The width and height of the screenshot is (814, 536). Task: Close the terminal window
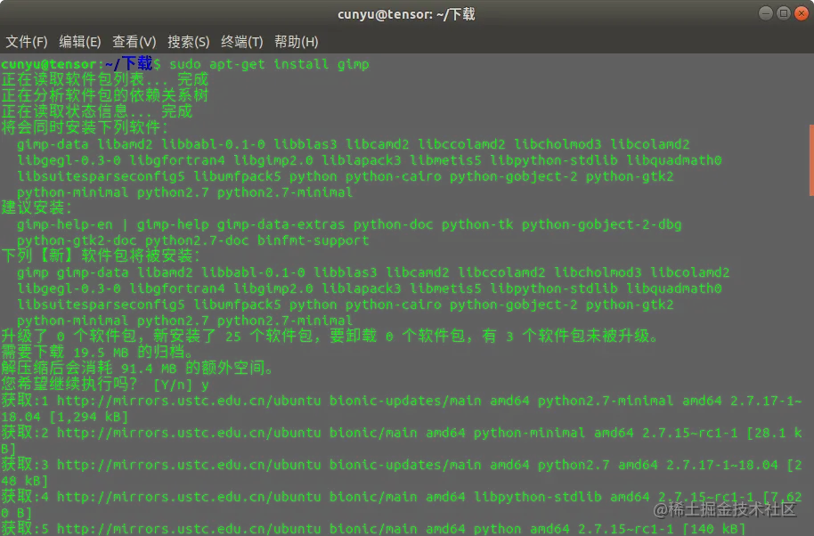[x=801, y=13]
